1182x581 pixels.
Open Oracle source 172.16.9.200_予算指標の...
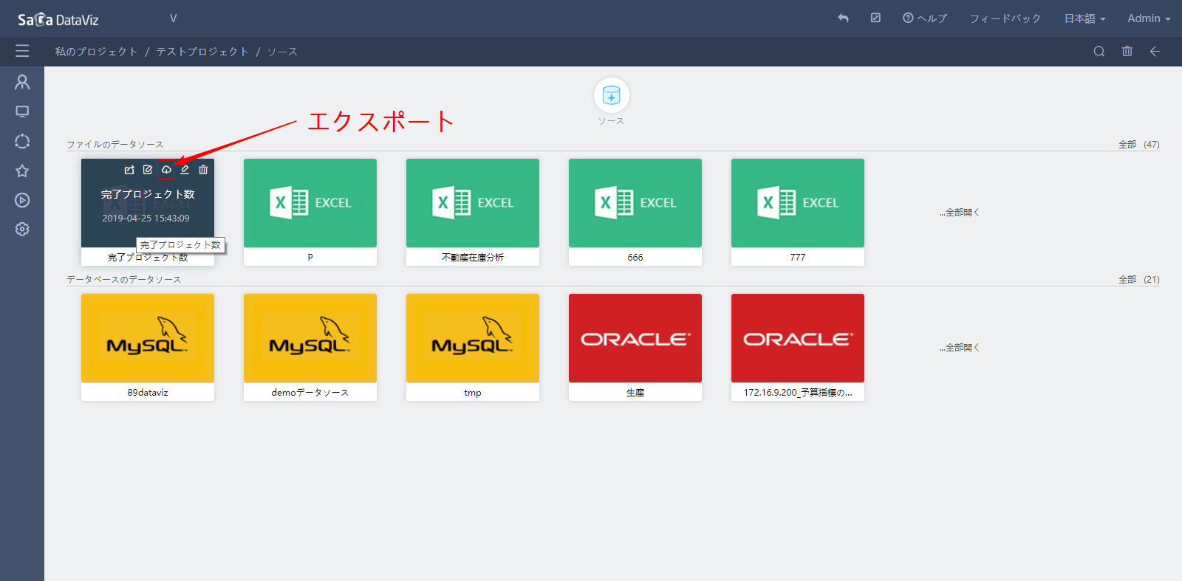[x=798, y=347]
